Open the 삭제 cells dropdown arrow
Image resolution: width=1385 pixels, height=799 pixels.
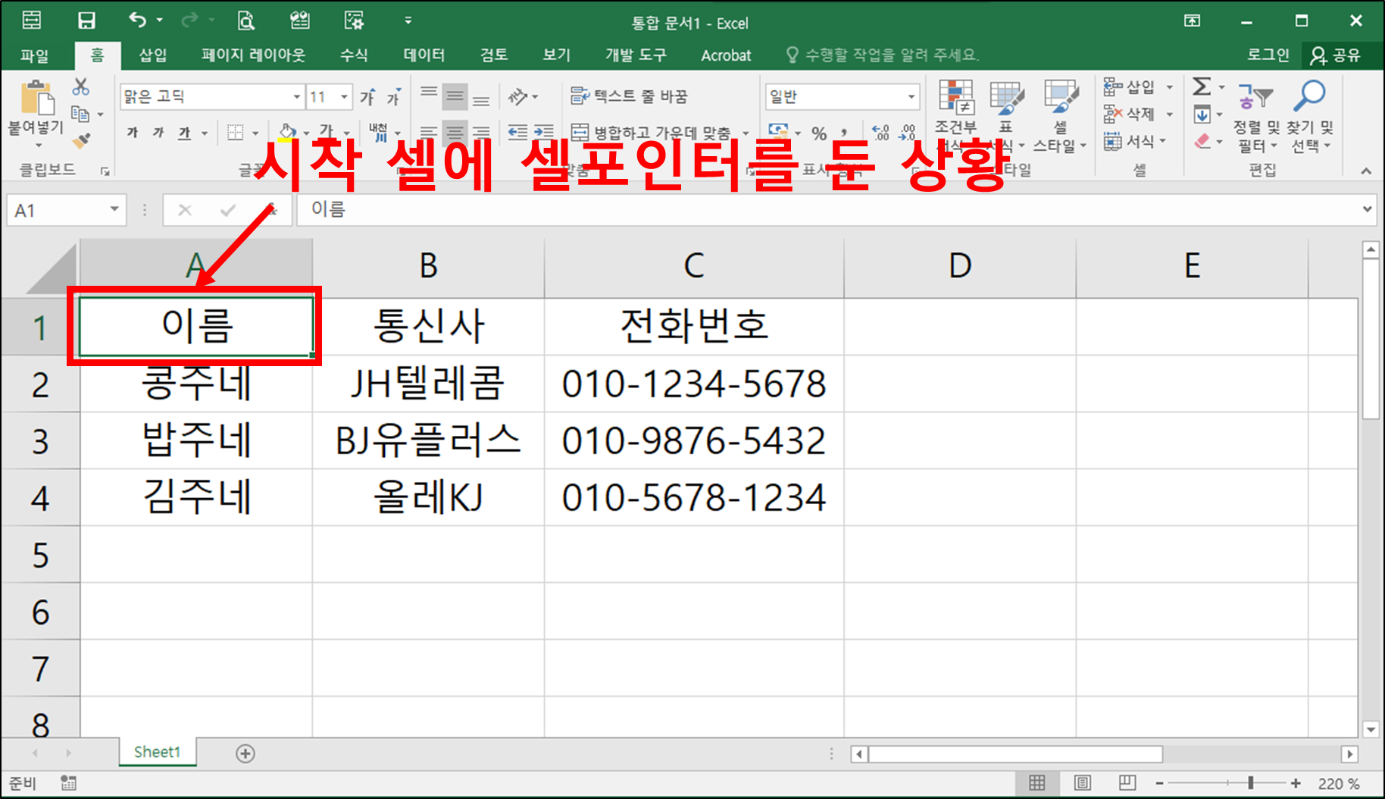(1169, 114)
